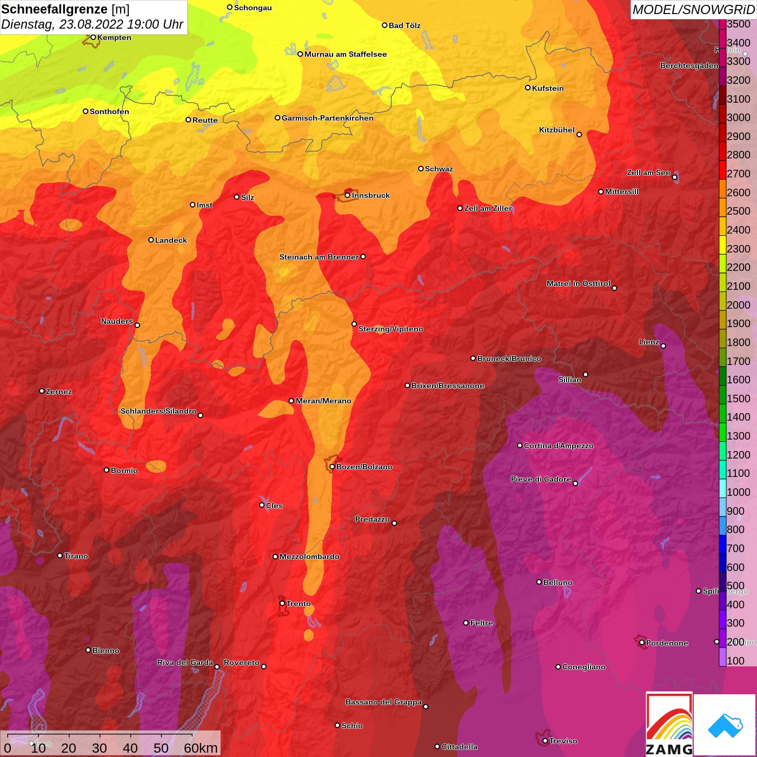Viewport: 757px width, 757px height.
Task: Click the "Berchtesgaden" label
Action: pyautogui.click(x=689, y=65)
